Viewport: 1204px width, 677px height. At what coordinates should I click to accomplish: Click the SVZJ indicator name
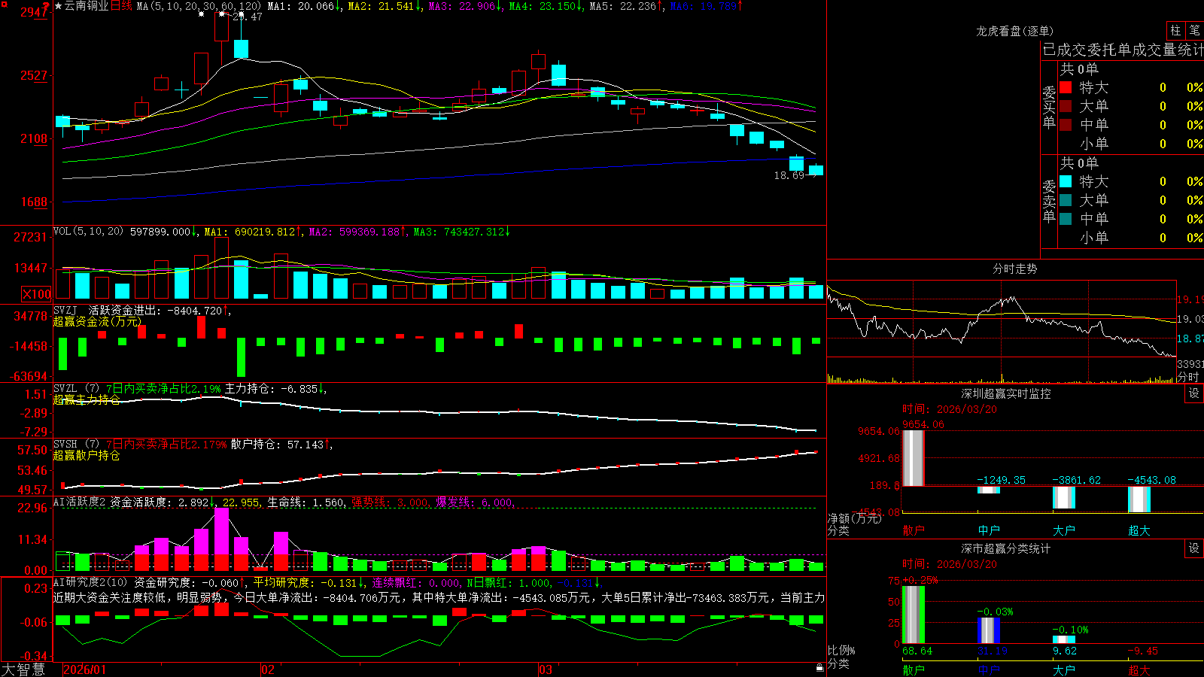(x=65, y=310)
